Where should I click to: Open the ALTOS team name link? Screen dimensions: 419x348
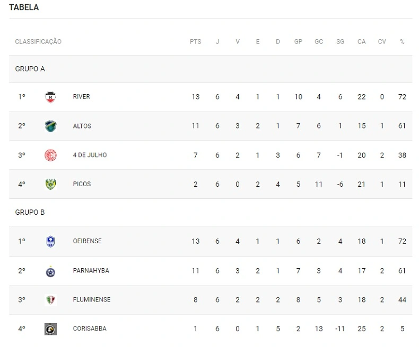[x=82, y=126]
